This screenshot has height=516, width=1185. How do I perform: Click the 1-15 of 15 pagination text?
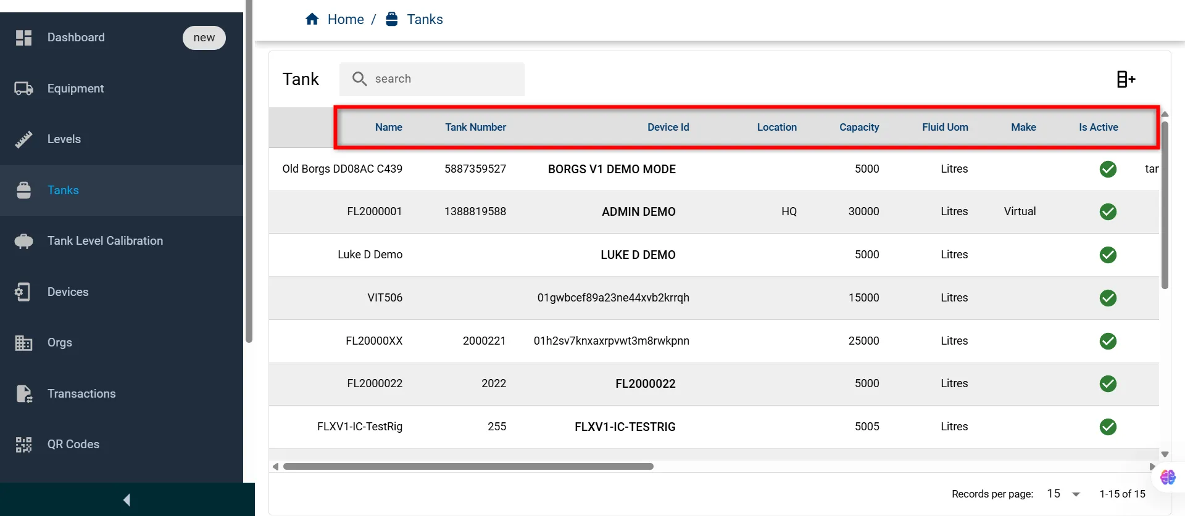[1122, 494]
